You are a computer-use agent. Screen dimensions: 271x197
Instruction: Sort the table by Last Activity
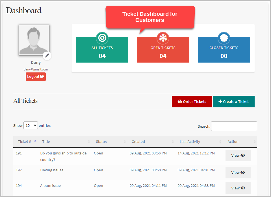pyautogui.click(x=190, y=141)
